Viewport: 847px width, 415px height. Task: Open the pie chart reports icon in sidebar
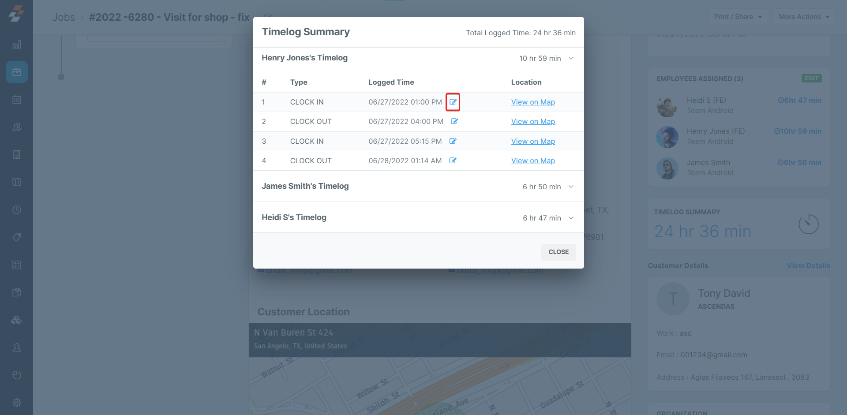(17, 375)
